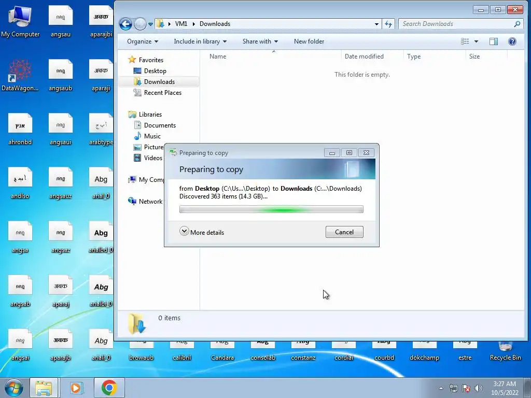This screenshot has width=531, height=398.
Task: Open the Videos library
Action: point(148,158)
